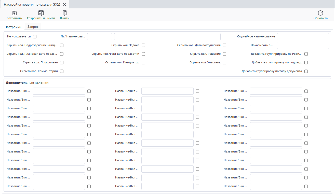335x195 pixels.
Task: Tick Скрыть кол. Решение checkbox
Action: pos(225,54)
